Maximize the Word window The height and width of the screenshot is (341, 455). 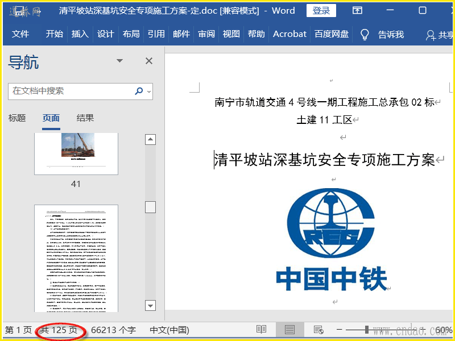click(423, 10)
